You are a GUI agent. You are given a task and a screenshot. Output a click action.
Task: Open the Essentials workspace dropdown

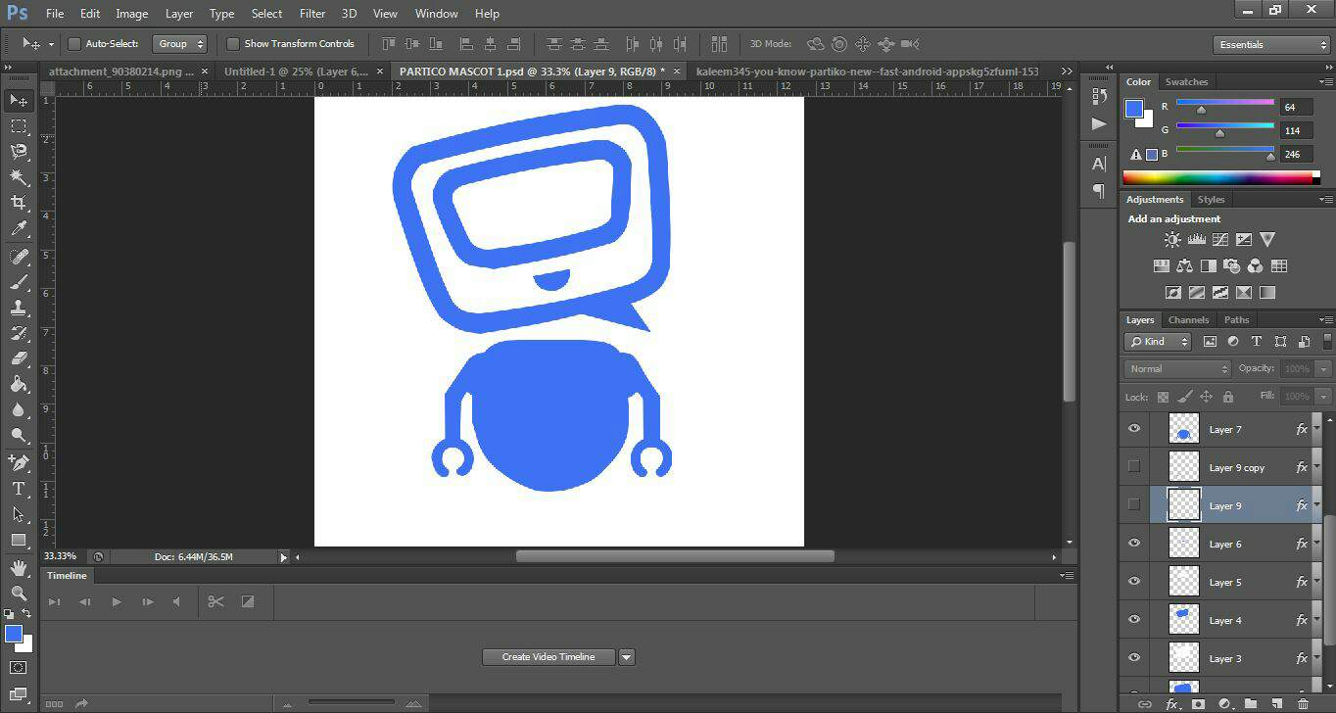[1270, 45]
